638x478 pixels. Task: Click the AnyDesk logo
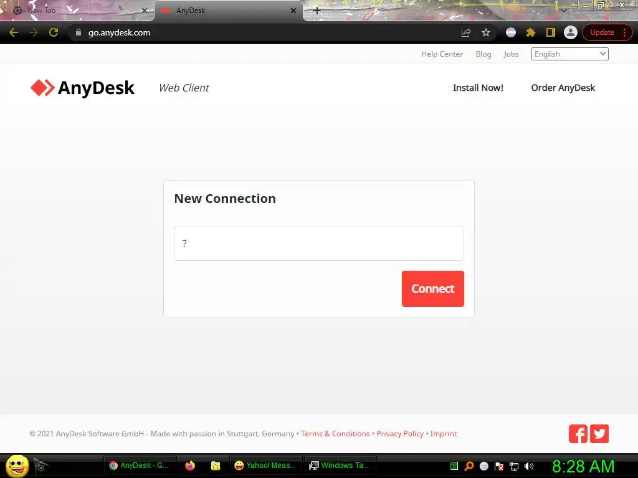[x=82, y=88]
